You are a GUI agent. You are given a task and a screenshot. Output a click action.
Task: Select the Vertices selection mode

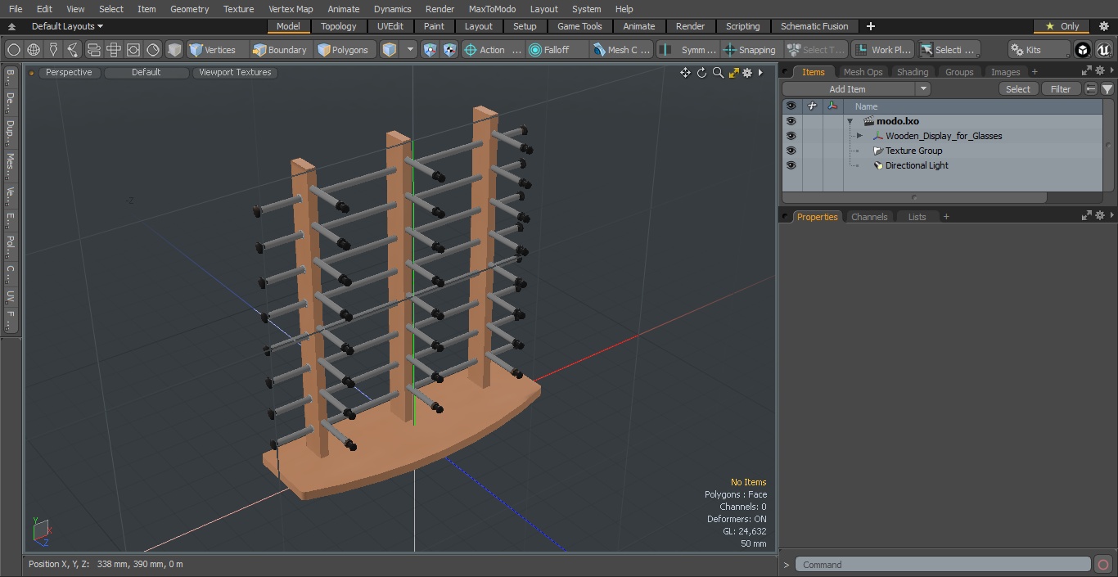coord(212,50)
